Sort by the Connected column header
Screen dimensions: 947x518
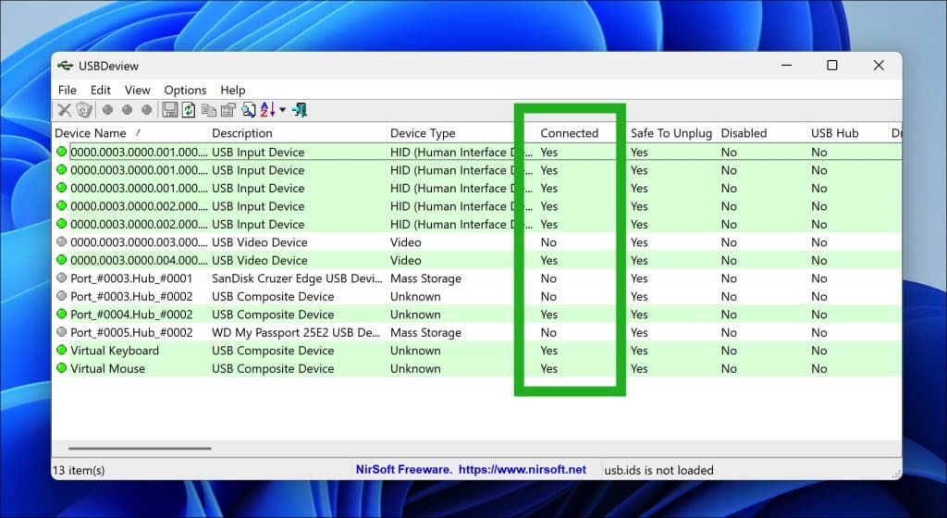click(569, 133)
